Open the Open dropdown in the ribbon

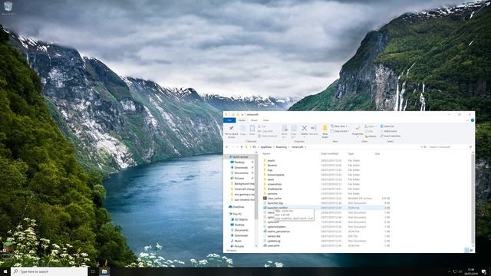[x=371, y=126]
